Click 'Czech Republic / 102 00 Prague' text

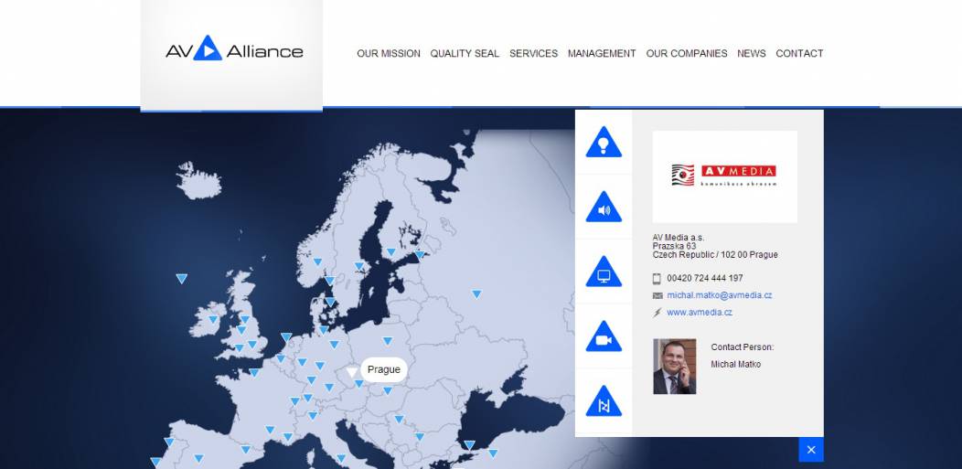coord(715,255)
